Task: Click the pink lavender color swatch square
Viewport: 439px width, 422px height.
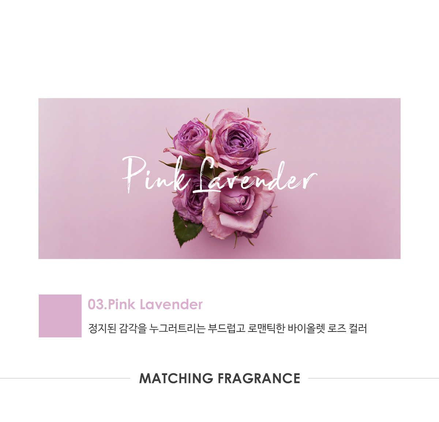Action: (60, 316)
